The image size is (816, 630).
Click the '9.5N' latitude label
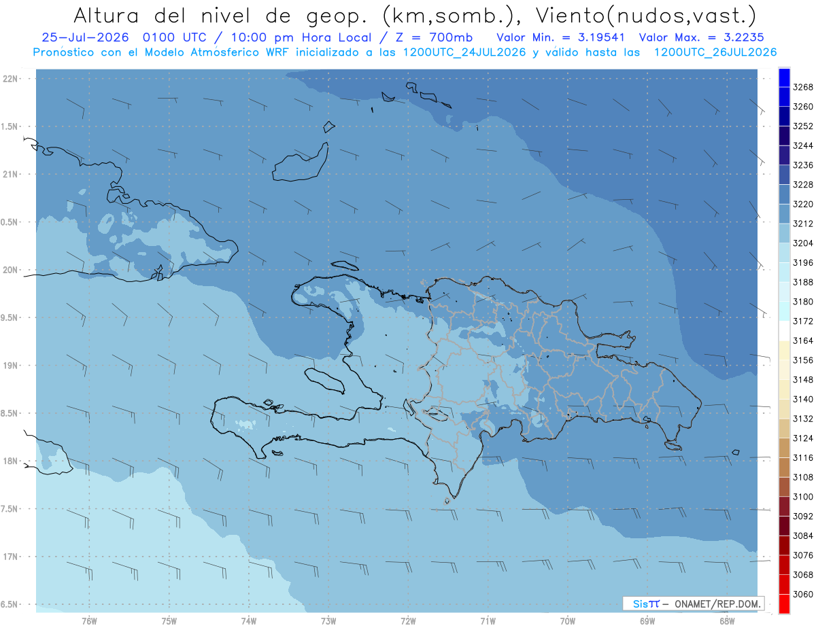(10, 317)
